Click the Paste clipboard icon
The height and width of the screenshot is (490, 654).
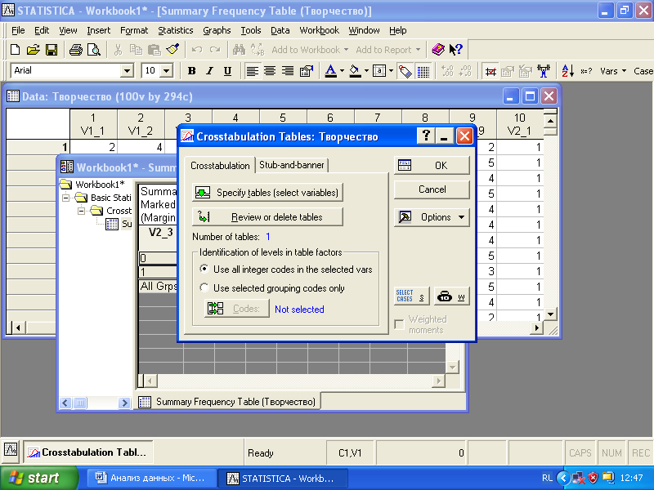[155, 50]
